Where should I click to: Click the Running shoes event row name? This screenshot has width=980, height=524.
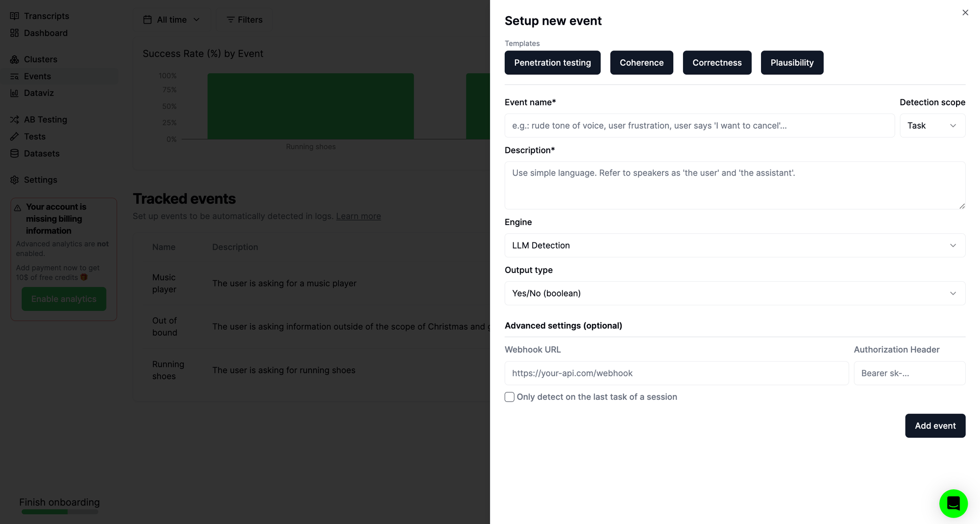pos(168,370)
